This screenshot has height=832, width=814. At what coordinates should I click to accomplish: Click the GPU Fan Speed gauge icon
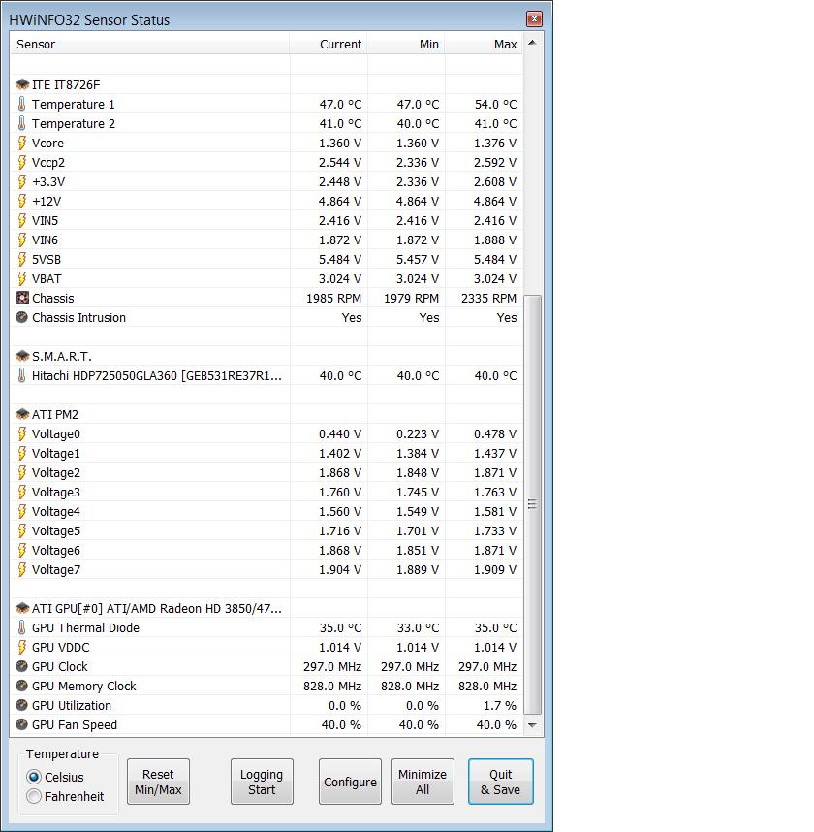pyautogui.click(x=21, y=724)
